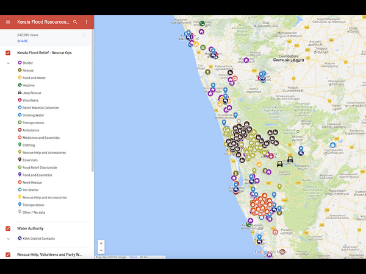This screenshot has height=274, width=366.
Task: Select the black Essentials legend pin
Action: click(20, 160)
